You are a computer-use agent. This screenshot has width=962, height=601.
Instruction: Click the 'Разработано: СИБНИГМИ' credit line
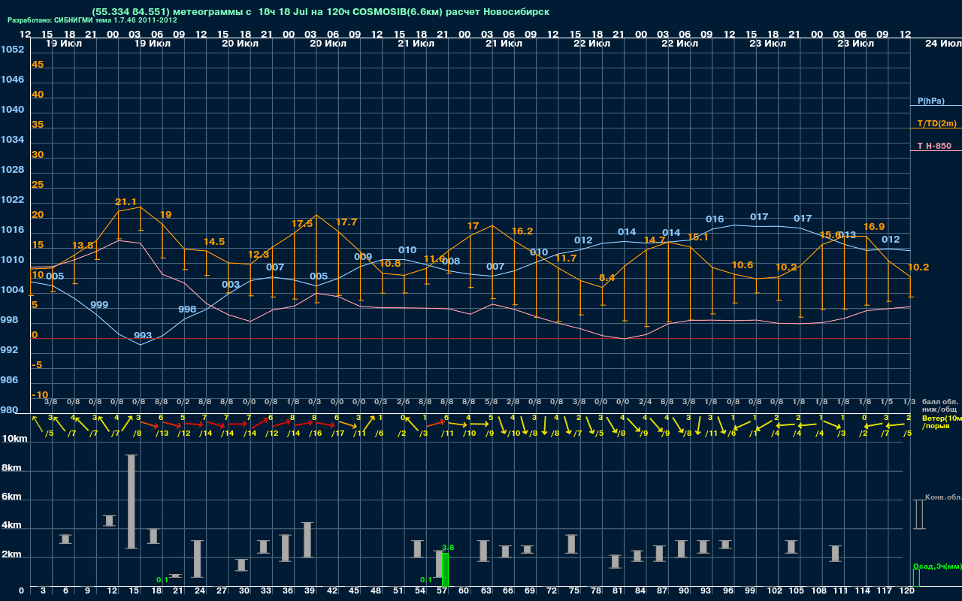[x=92, y=20]
